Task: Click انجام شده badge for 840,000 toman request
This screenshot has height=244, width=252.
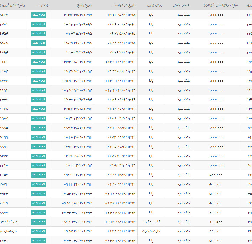Action: [x=39, y=231]
